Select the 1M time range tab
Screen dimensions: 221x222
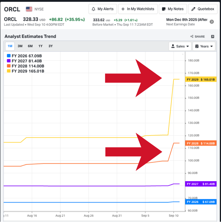tap(10, 46)
